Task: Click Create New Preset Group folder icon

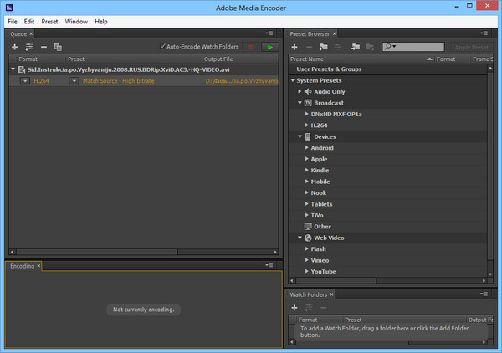Action: click(x=325, y=47)
